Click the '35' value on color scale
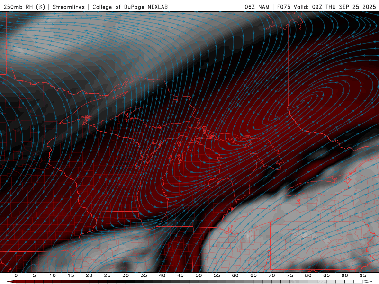 144,275
